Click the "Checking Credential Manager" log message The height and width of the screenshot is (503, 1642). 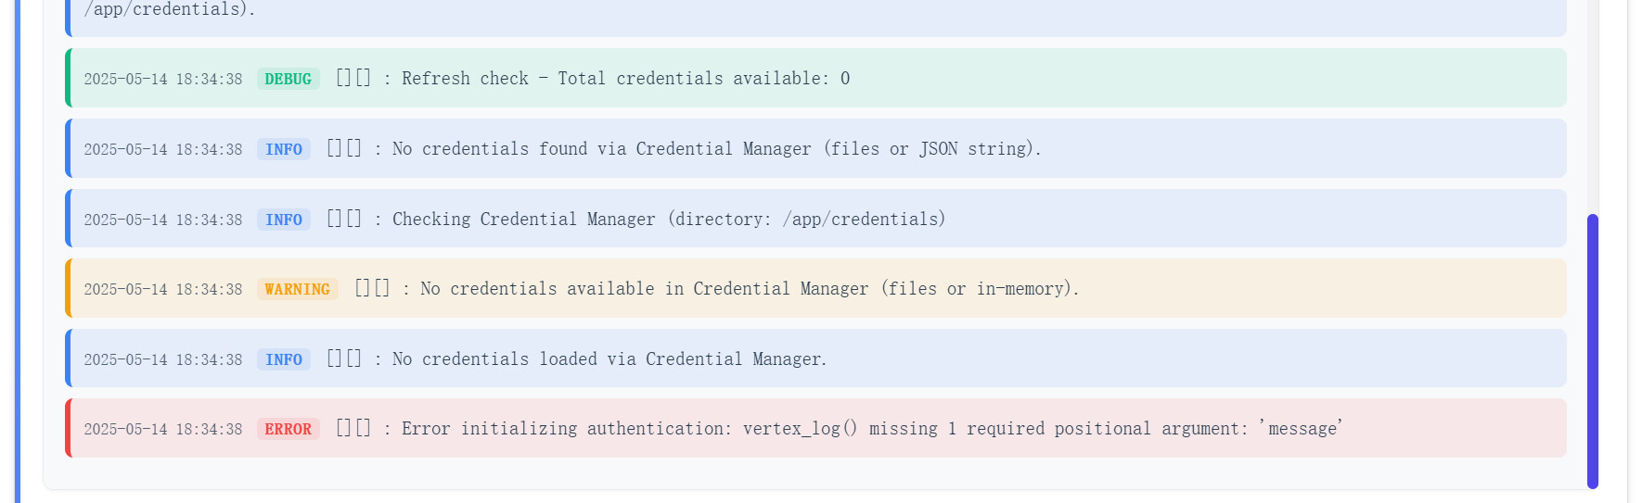(x=668, y=220)
